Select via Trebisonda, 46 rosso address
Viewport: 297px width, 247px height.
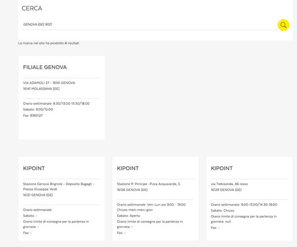(x=229, y=184)
